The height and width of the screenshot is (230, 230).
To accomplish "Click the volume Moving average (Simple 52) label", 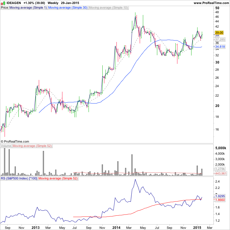I will tap(32, 146).
